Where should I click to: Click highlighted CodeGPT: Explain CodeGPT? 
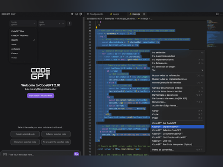178,127
